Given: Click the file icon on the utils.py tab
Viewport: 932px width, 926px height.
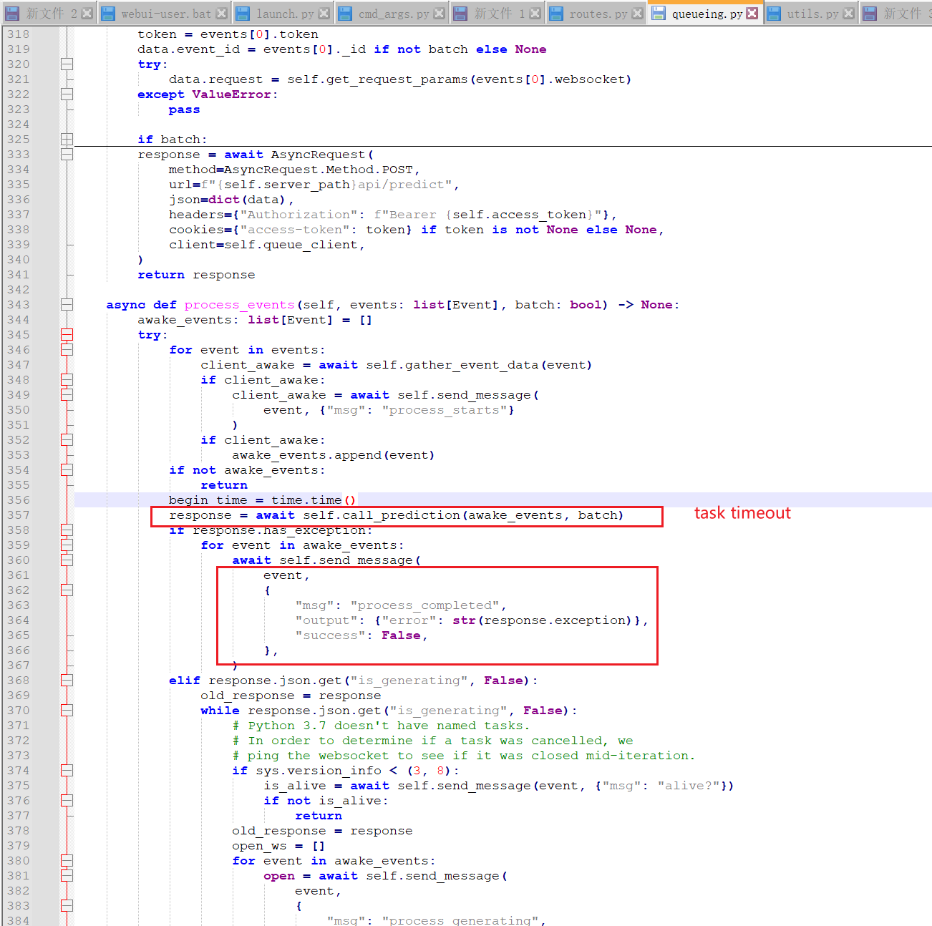Looking at the screenshot, I should pyautogui.click(x=775, y=12).
